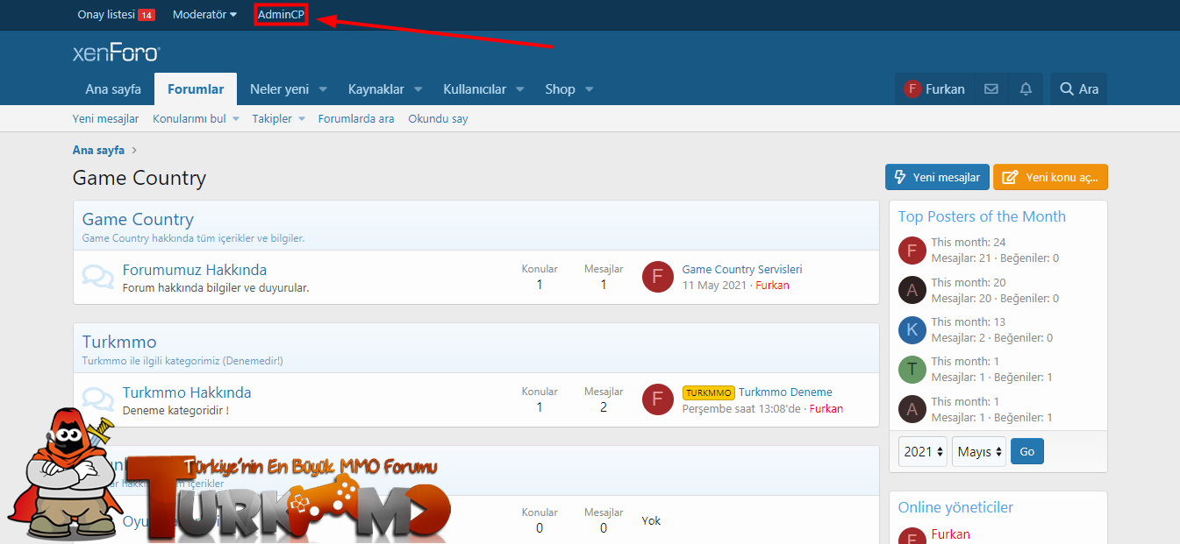Expand the Neler yeni menu arrow
The height and width of the screenshot is (544, 1180).
(x=323, y=89)
